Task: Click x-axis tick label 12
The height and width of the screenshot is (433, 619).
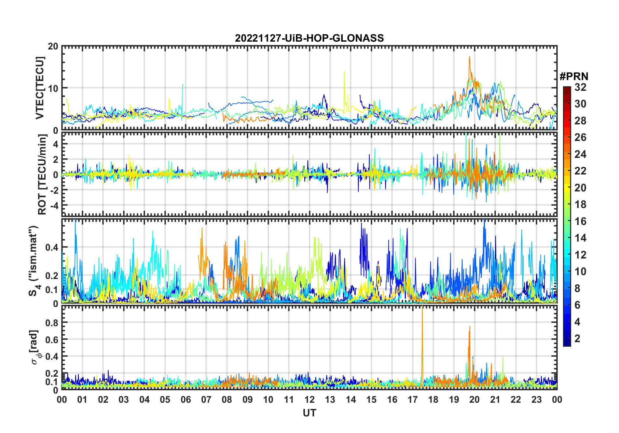Action: (309, 399)
